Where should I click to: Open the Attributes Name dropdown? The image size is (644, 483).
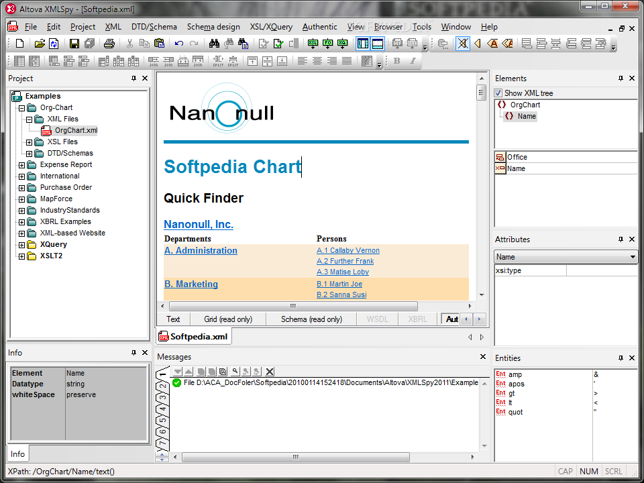point(632,257)
